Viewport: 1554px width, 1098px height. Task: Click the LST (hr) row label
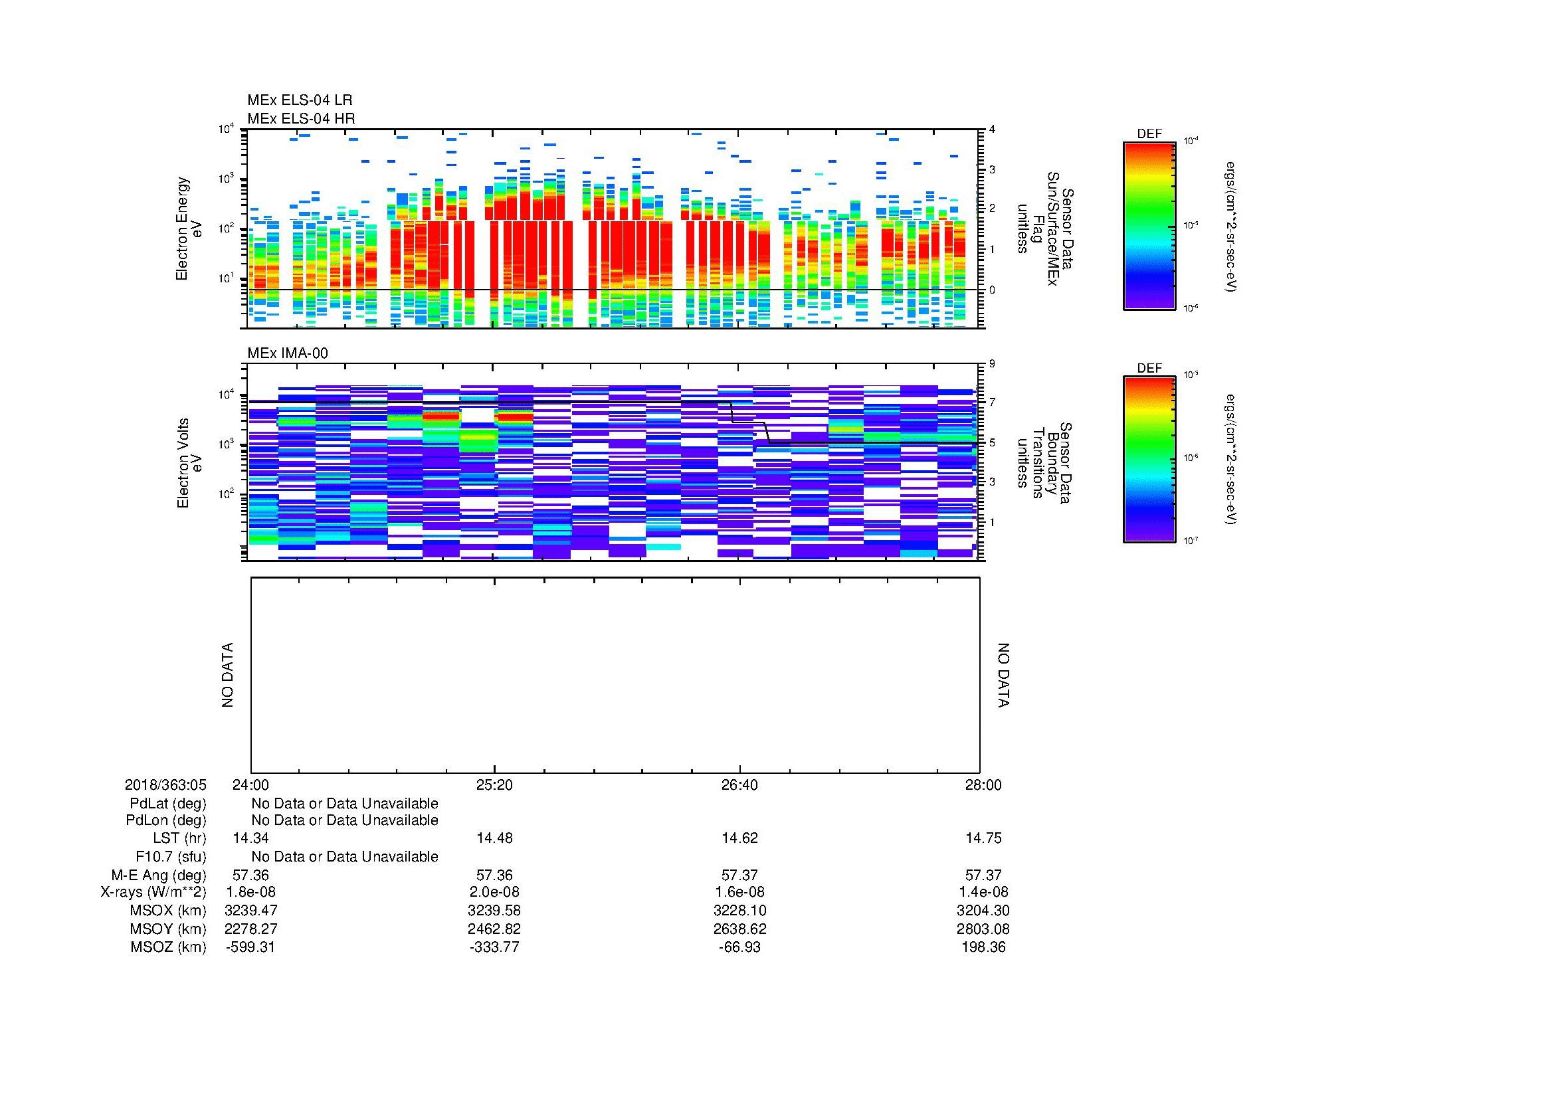pyautogui.click(x=179, y=838)
